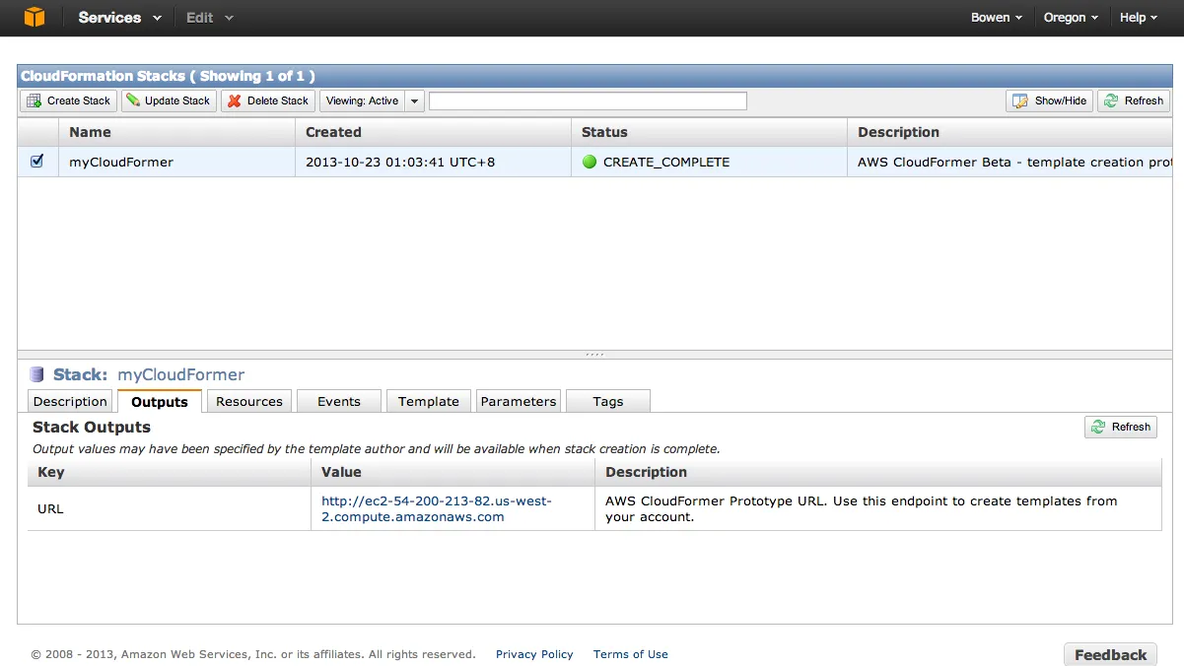
Task: Click the Key column header in outputs
Action: 169,472
